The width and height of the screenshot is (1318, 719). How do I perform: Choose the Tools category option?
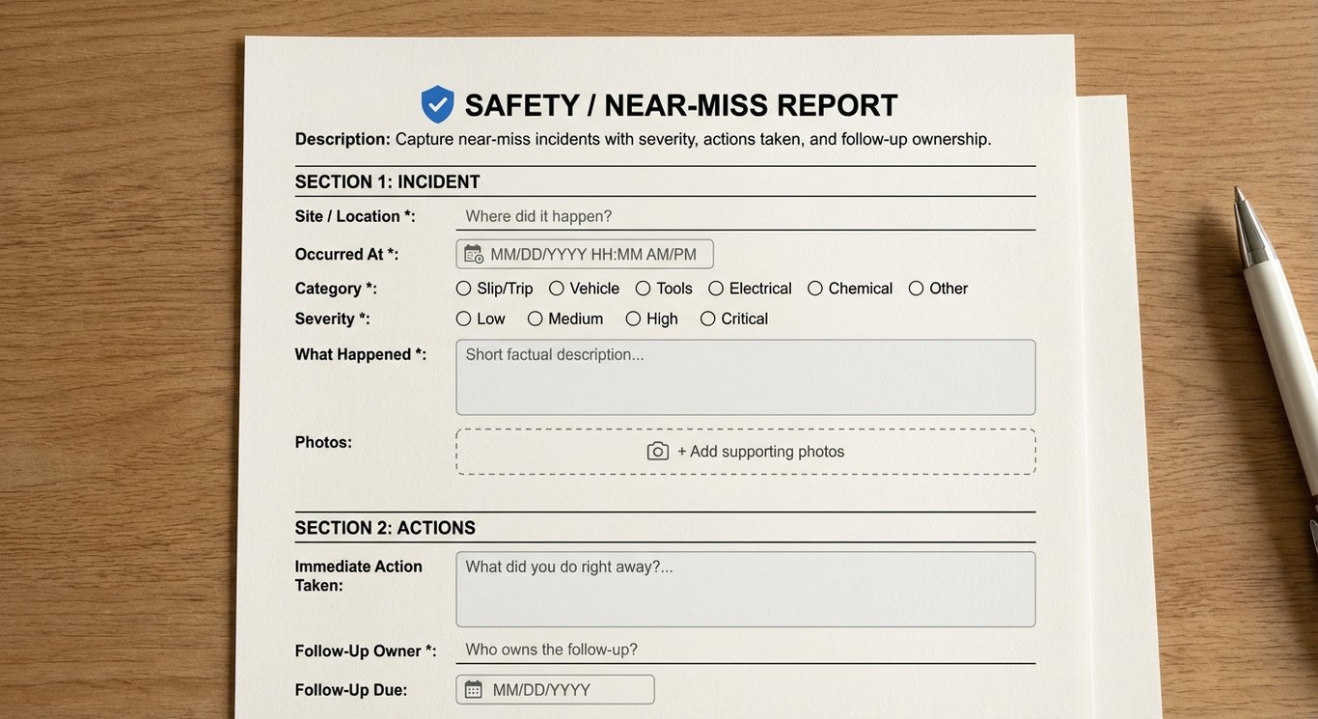click(643, 288)
